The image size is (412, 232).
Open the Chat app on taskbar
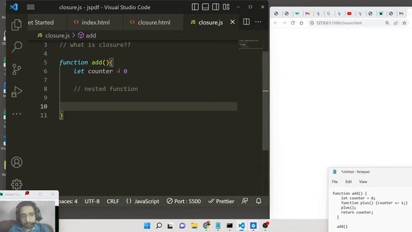click(x=182, y=226)
